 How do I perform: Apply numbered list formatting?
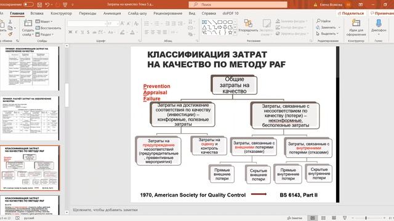point(157,23)
